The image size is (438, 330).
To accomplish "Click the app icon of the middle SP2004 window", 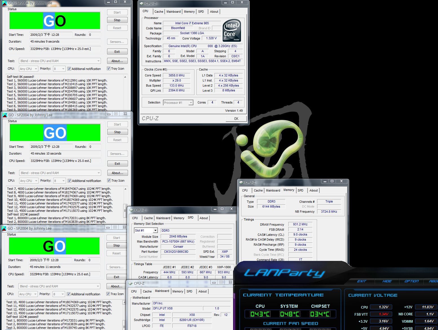I will (x=5, y=115).
